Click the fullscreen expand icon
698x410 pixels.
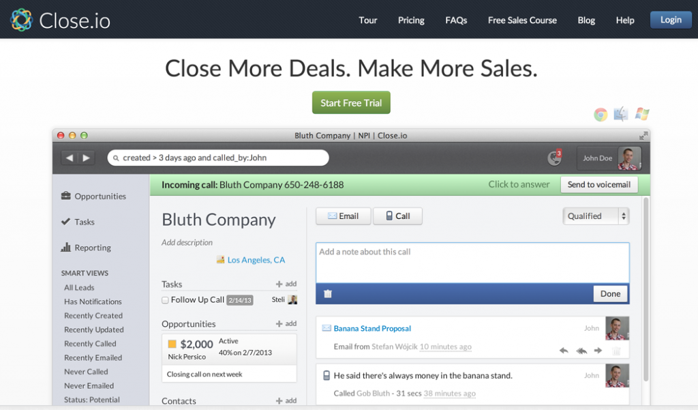643,136
